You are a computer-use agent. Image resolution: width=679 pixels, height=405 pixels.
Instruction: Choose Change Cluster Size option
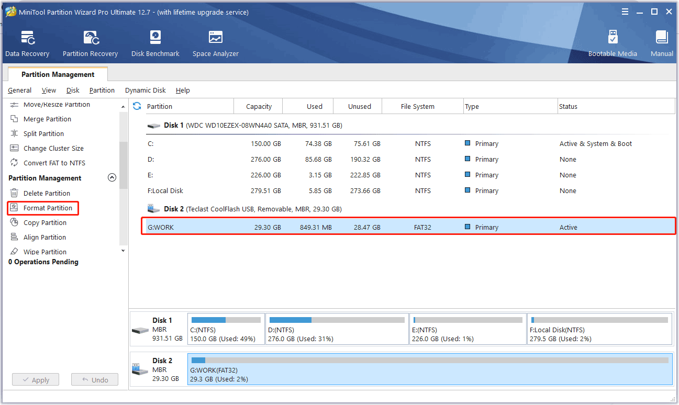(53, 148)
